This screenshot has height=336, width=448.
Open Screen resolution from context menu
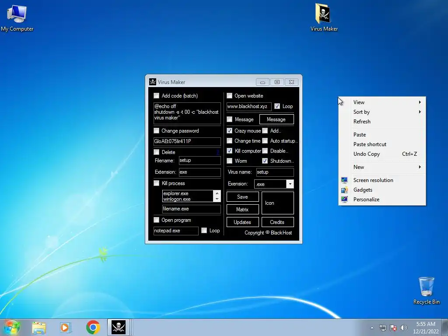coord(382,180)
